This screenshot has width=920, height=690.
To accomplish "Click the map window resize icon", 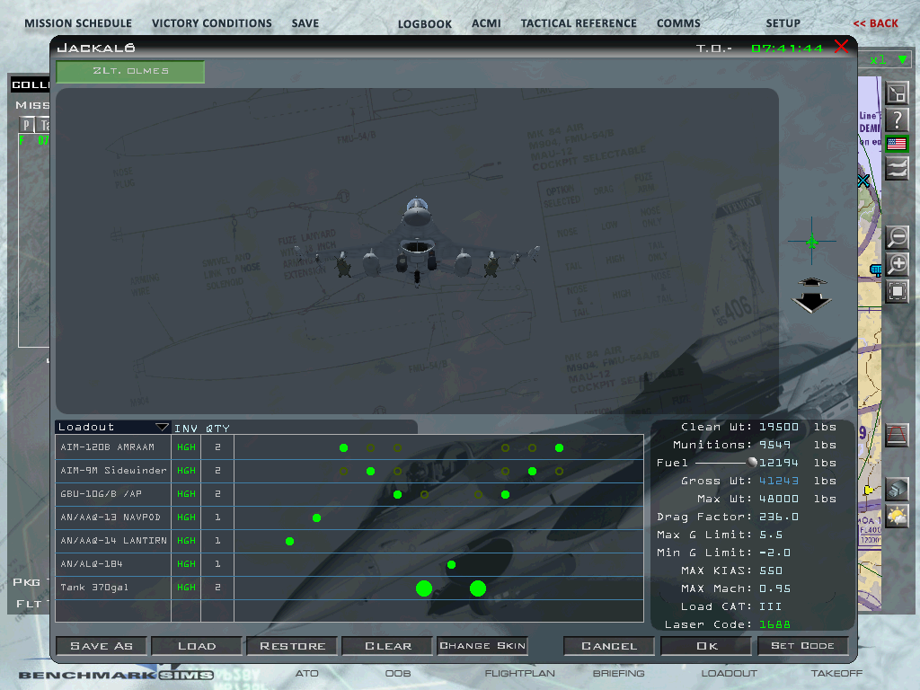I will click(x=897, y=93).
